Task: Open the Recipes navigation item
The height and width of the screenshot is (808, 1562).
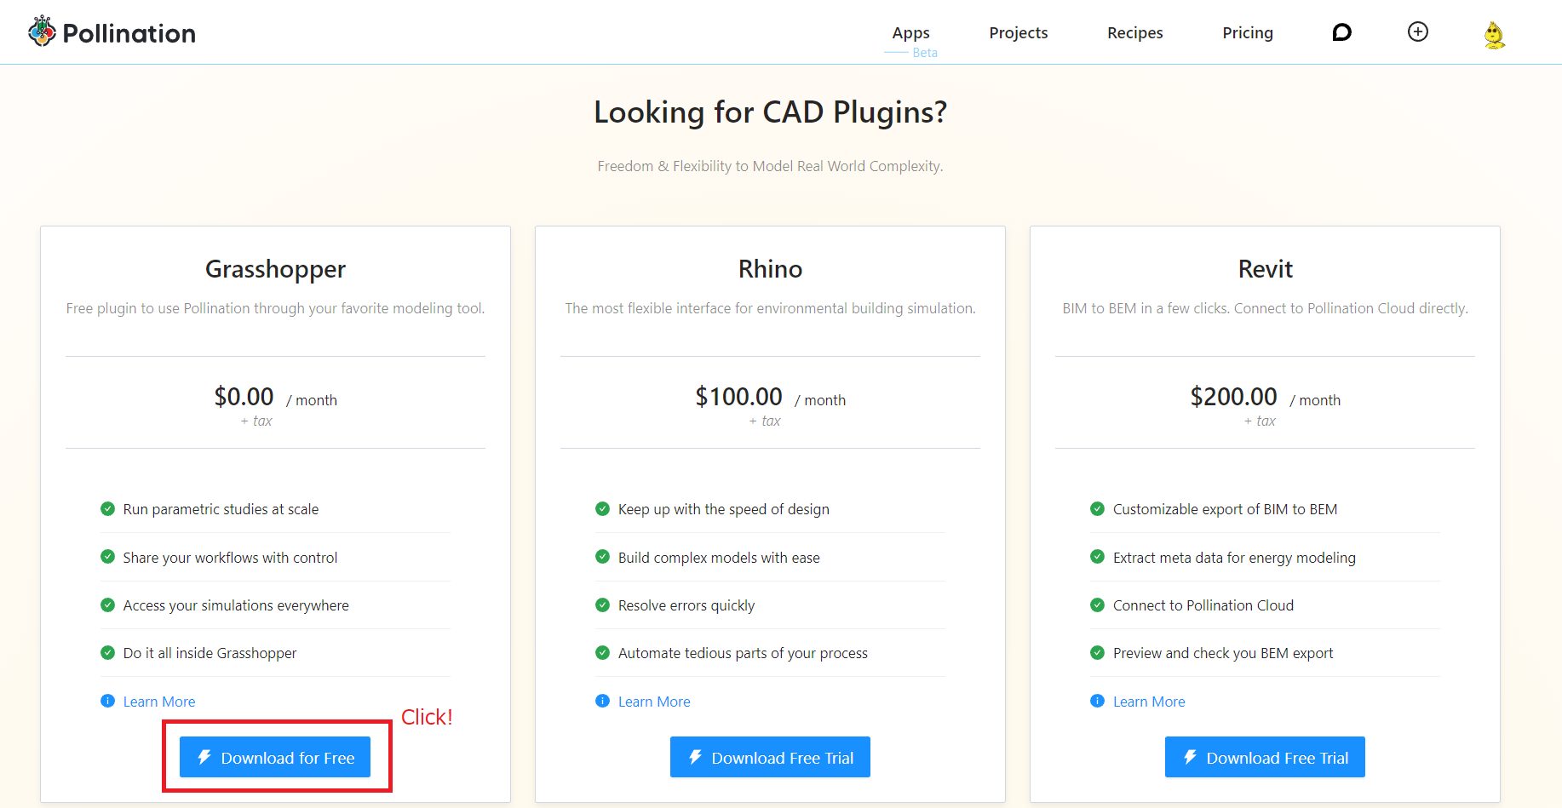Action: click(x=1134, y=33)
